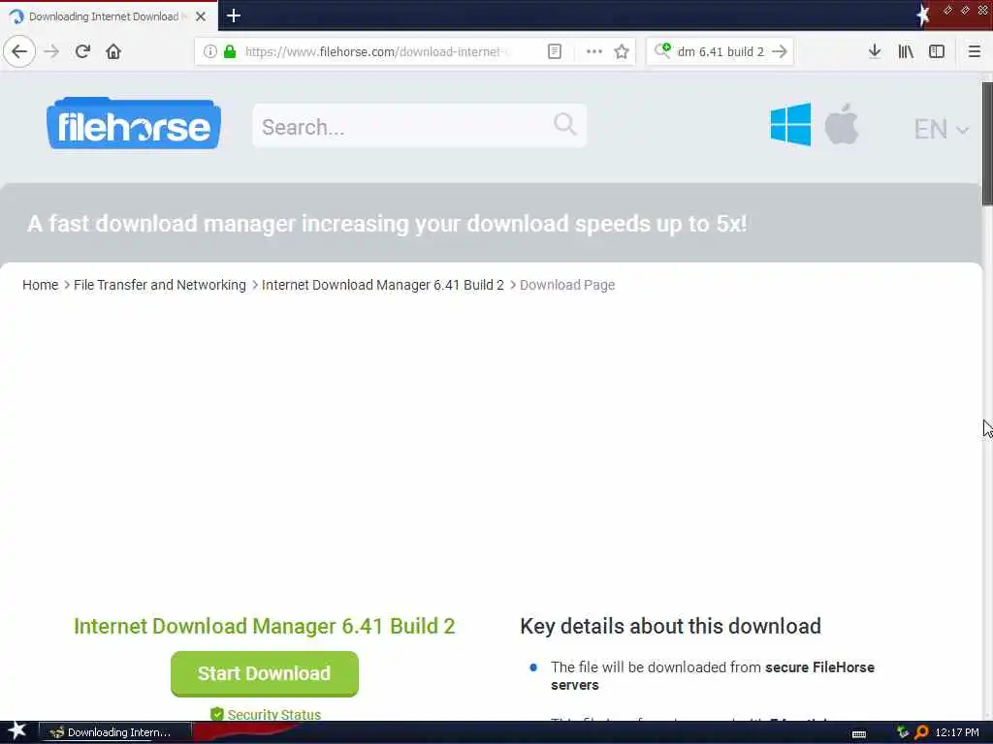This screenshot has width=993, height=744.
Task: Open the taskbar start star icon
Action: click(17, 731)
